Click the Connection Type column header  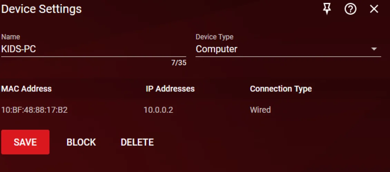click(281, 89)
